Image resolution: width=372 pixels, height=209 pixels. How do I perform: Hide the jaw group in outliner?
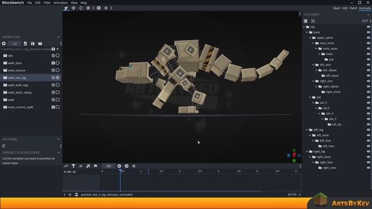pos(368,59)
